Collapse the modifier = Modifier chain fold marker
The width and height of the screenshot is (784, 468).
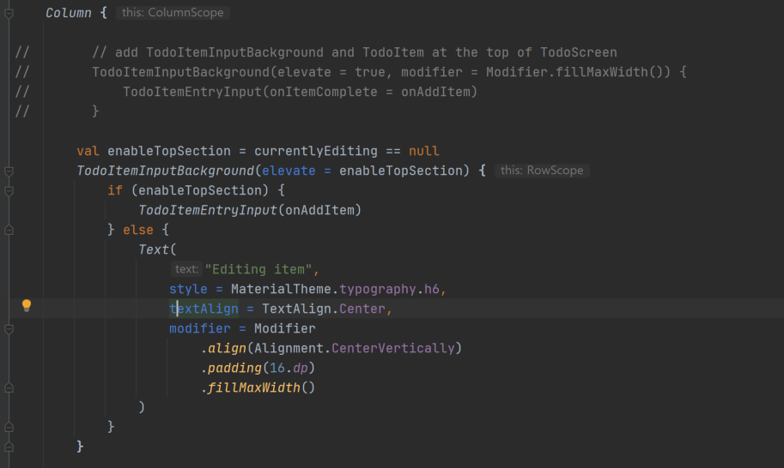(9, 329)
